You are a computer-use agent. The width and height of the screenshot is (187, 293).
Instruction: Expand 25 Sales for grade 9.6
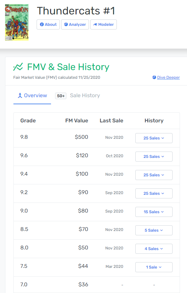point(154,157)
